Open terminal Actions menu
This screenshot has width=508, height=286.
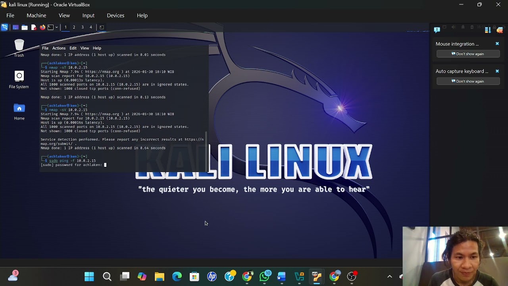(x=59, y=48)
